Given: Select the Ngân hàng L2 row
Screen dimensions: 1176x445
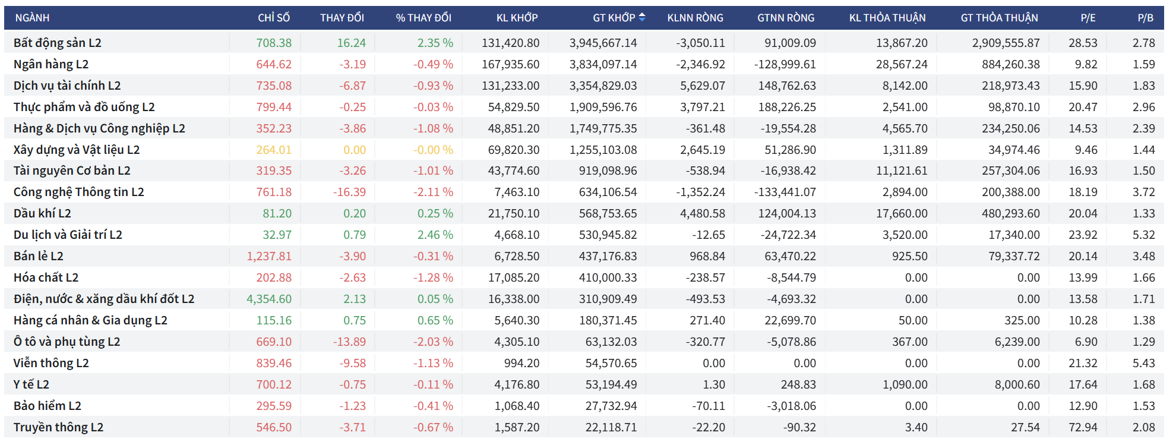Looking at the screenshot, I should pyautogui.click(x=51, y=64).
